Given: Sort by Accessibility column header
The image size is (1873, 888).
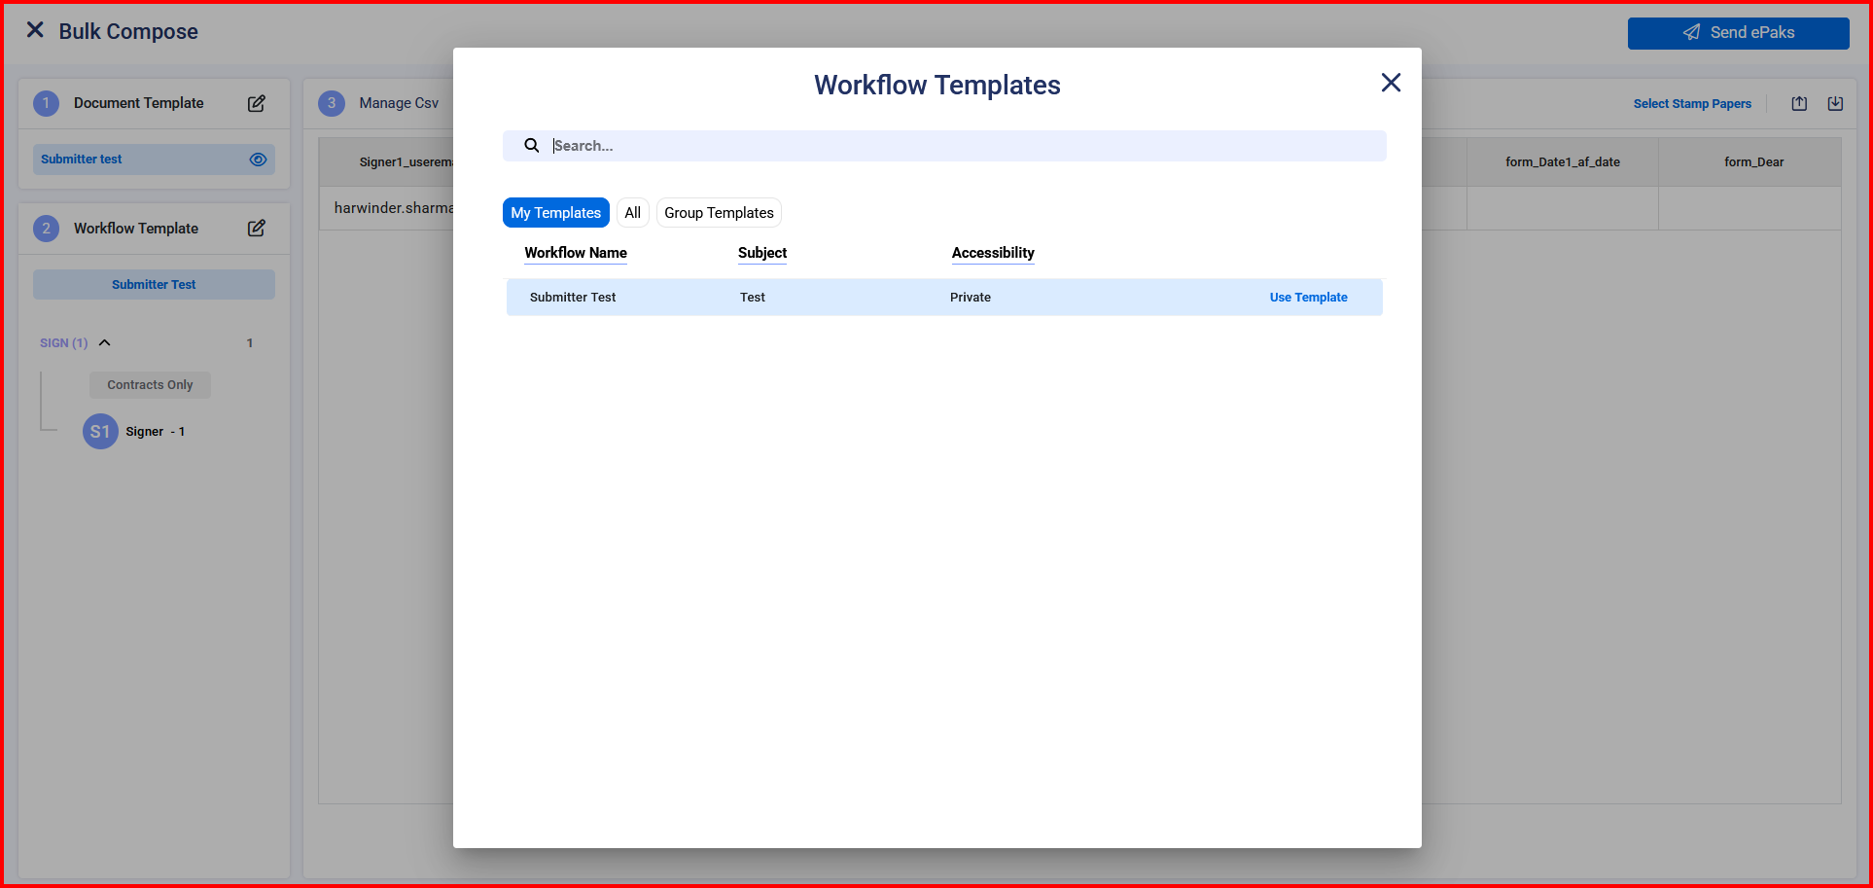Looking at the screenshot, I should coord(992,253).
